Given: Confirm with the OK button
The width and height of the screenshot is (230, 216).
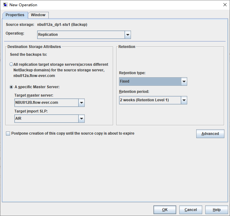Looking at the screenshot, I should tap(165, 210).
